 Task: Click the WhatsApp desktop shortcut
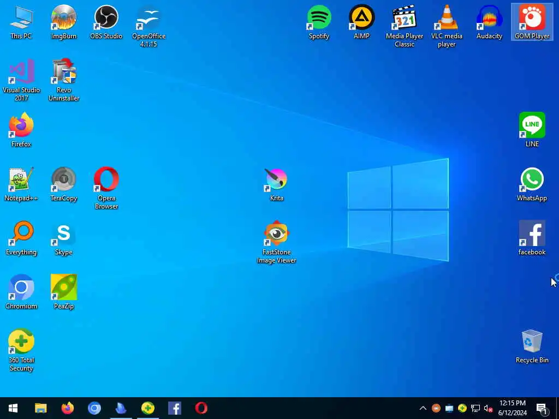[x=532, y=184]
